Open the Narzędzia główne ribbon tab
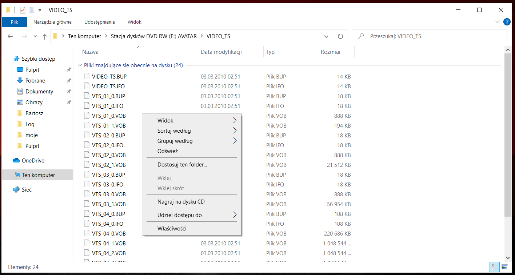Viewport: 515px width, 277px height. click(52, 22)
